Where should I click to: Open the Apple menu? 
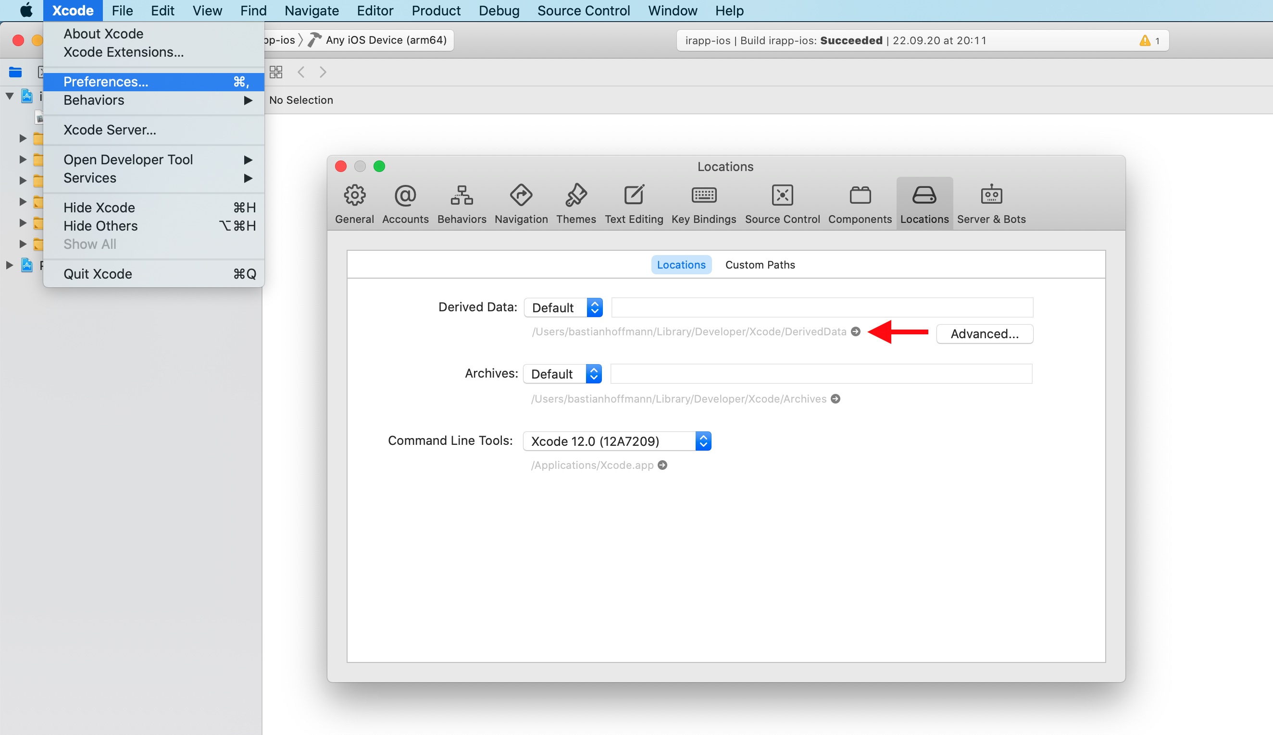click(x=26, y=11)
